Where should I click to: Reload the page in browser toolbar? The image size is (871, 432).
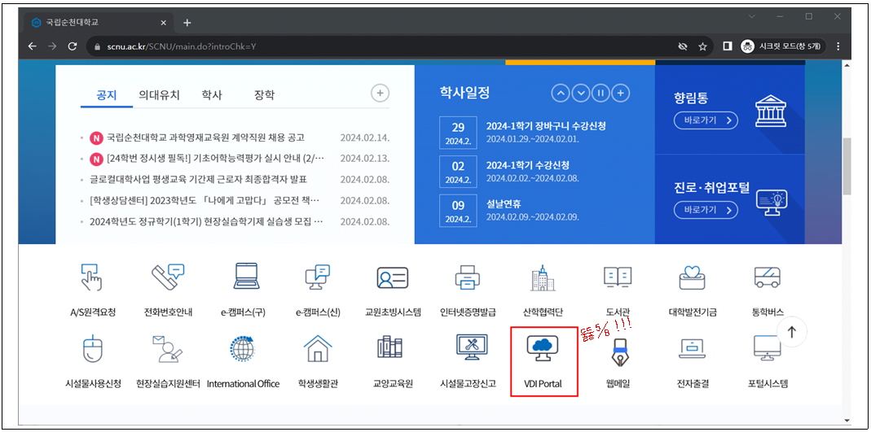72,46
